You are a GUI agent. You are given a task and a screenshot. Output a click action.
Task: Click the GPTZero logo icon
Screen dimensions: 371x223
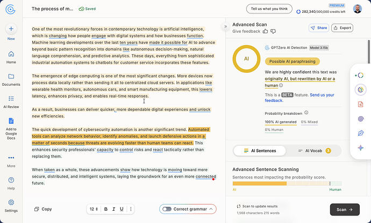pyautogui.click(x=11, y=9)
